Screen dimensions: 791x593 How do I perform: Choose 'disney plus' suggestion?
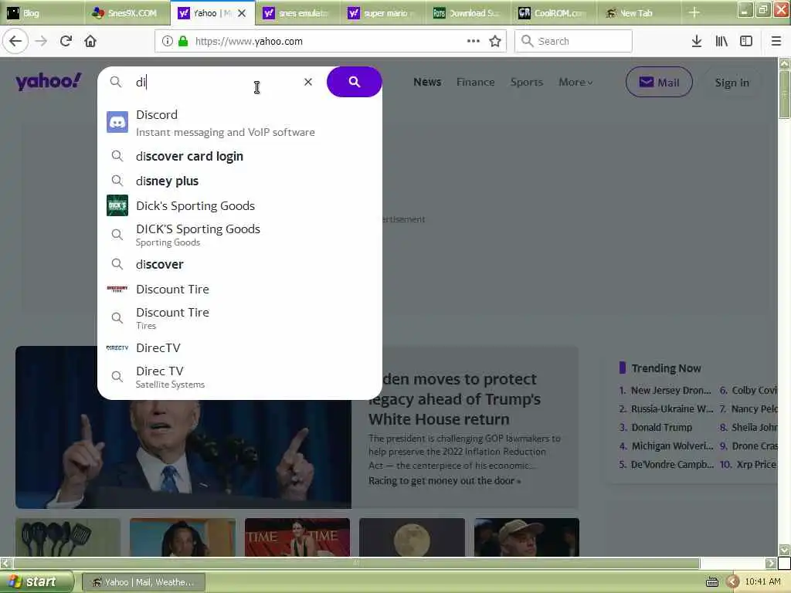pyautogui.click(x=167, y=181)
